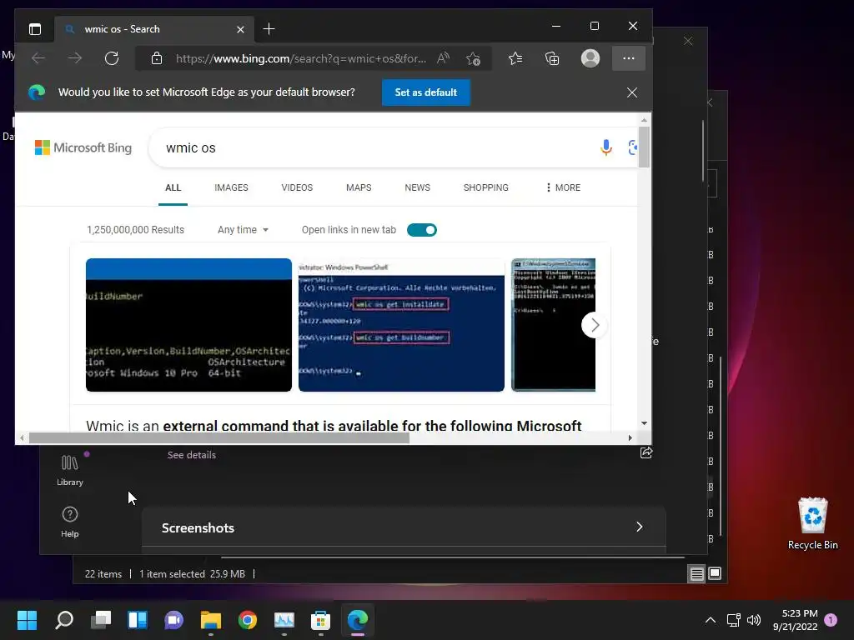Click the Read aloud icon in address bar

[443, 58]
